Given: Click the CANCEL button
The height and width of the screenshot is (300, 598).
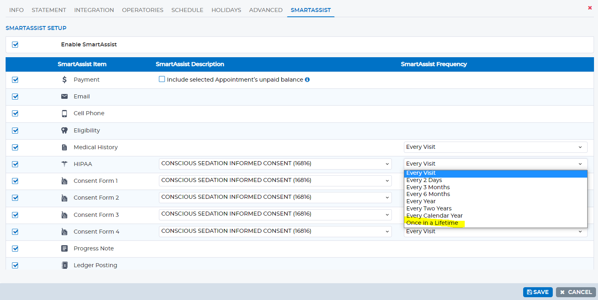Looking at the screenshot, I should tap(576, 292).
